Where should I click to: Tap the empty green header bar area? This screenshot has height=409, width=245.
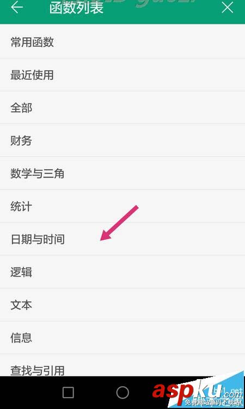pyautogui.click(x=162, y=12)
